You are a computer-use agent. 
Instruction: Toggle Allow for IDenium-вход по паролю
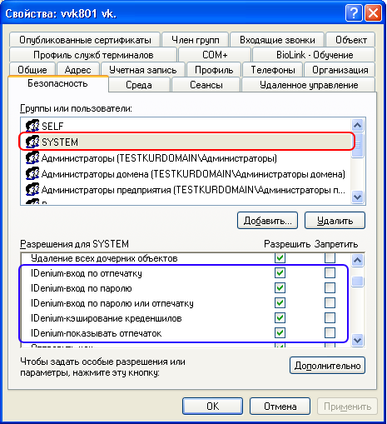(x=280, y=287)
